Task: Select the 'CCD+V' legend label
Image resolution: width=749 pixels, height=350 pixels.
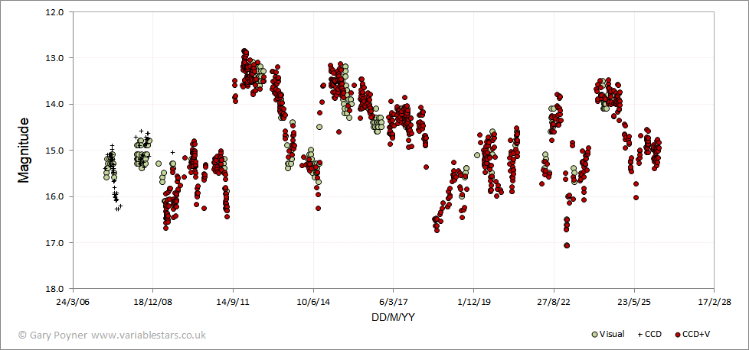Action: 696,334
